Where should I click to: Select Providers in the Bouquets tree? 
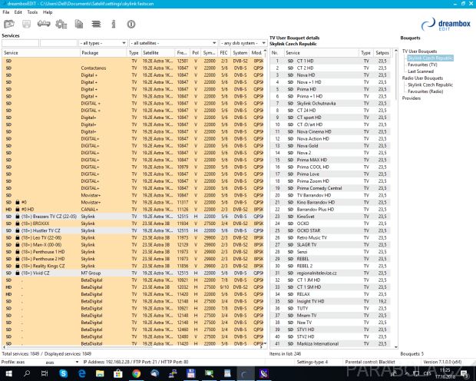[412, 98]
